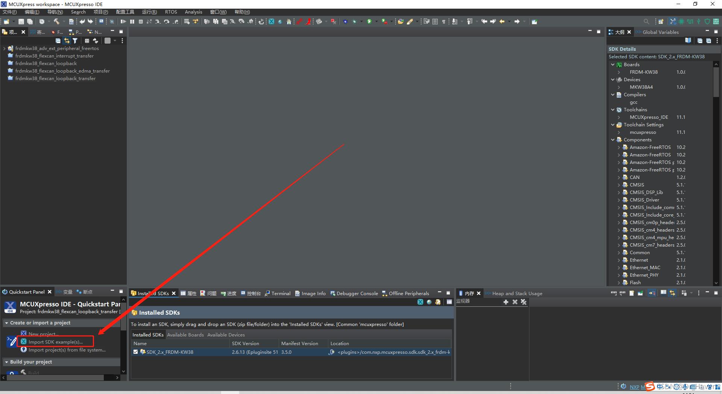Click the Save All toolbar icon
Screen dimensions: 722x394
(x=30, y=21)
